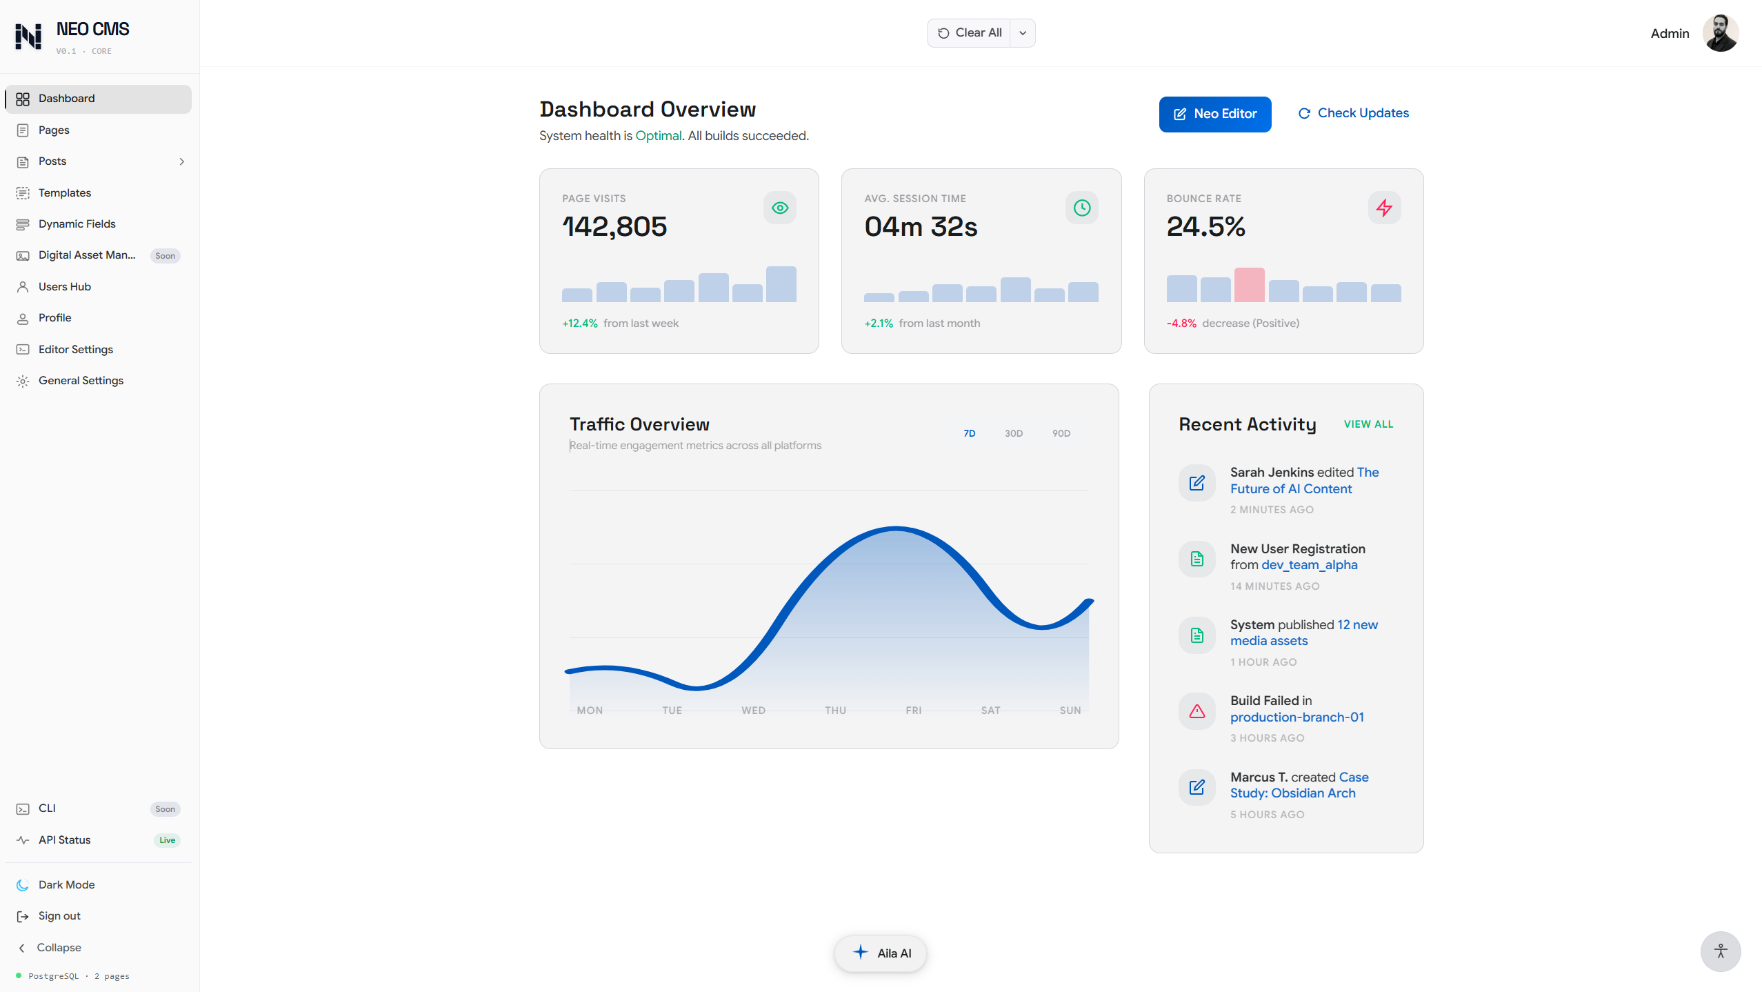Open Dynamic Fields in sidebar

tap(77, 224)
